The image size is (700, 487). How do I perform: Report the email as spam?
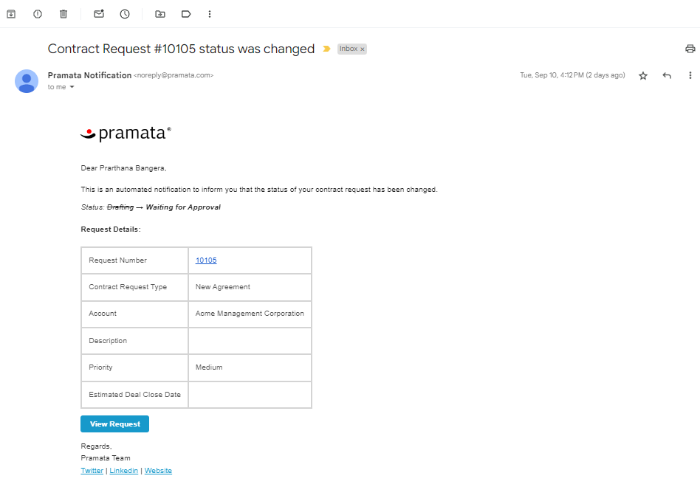click(38, 14)
